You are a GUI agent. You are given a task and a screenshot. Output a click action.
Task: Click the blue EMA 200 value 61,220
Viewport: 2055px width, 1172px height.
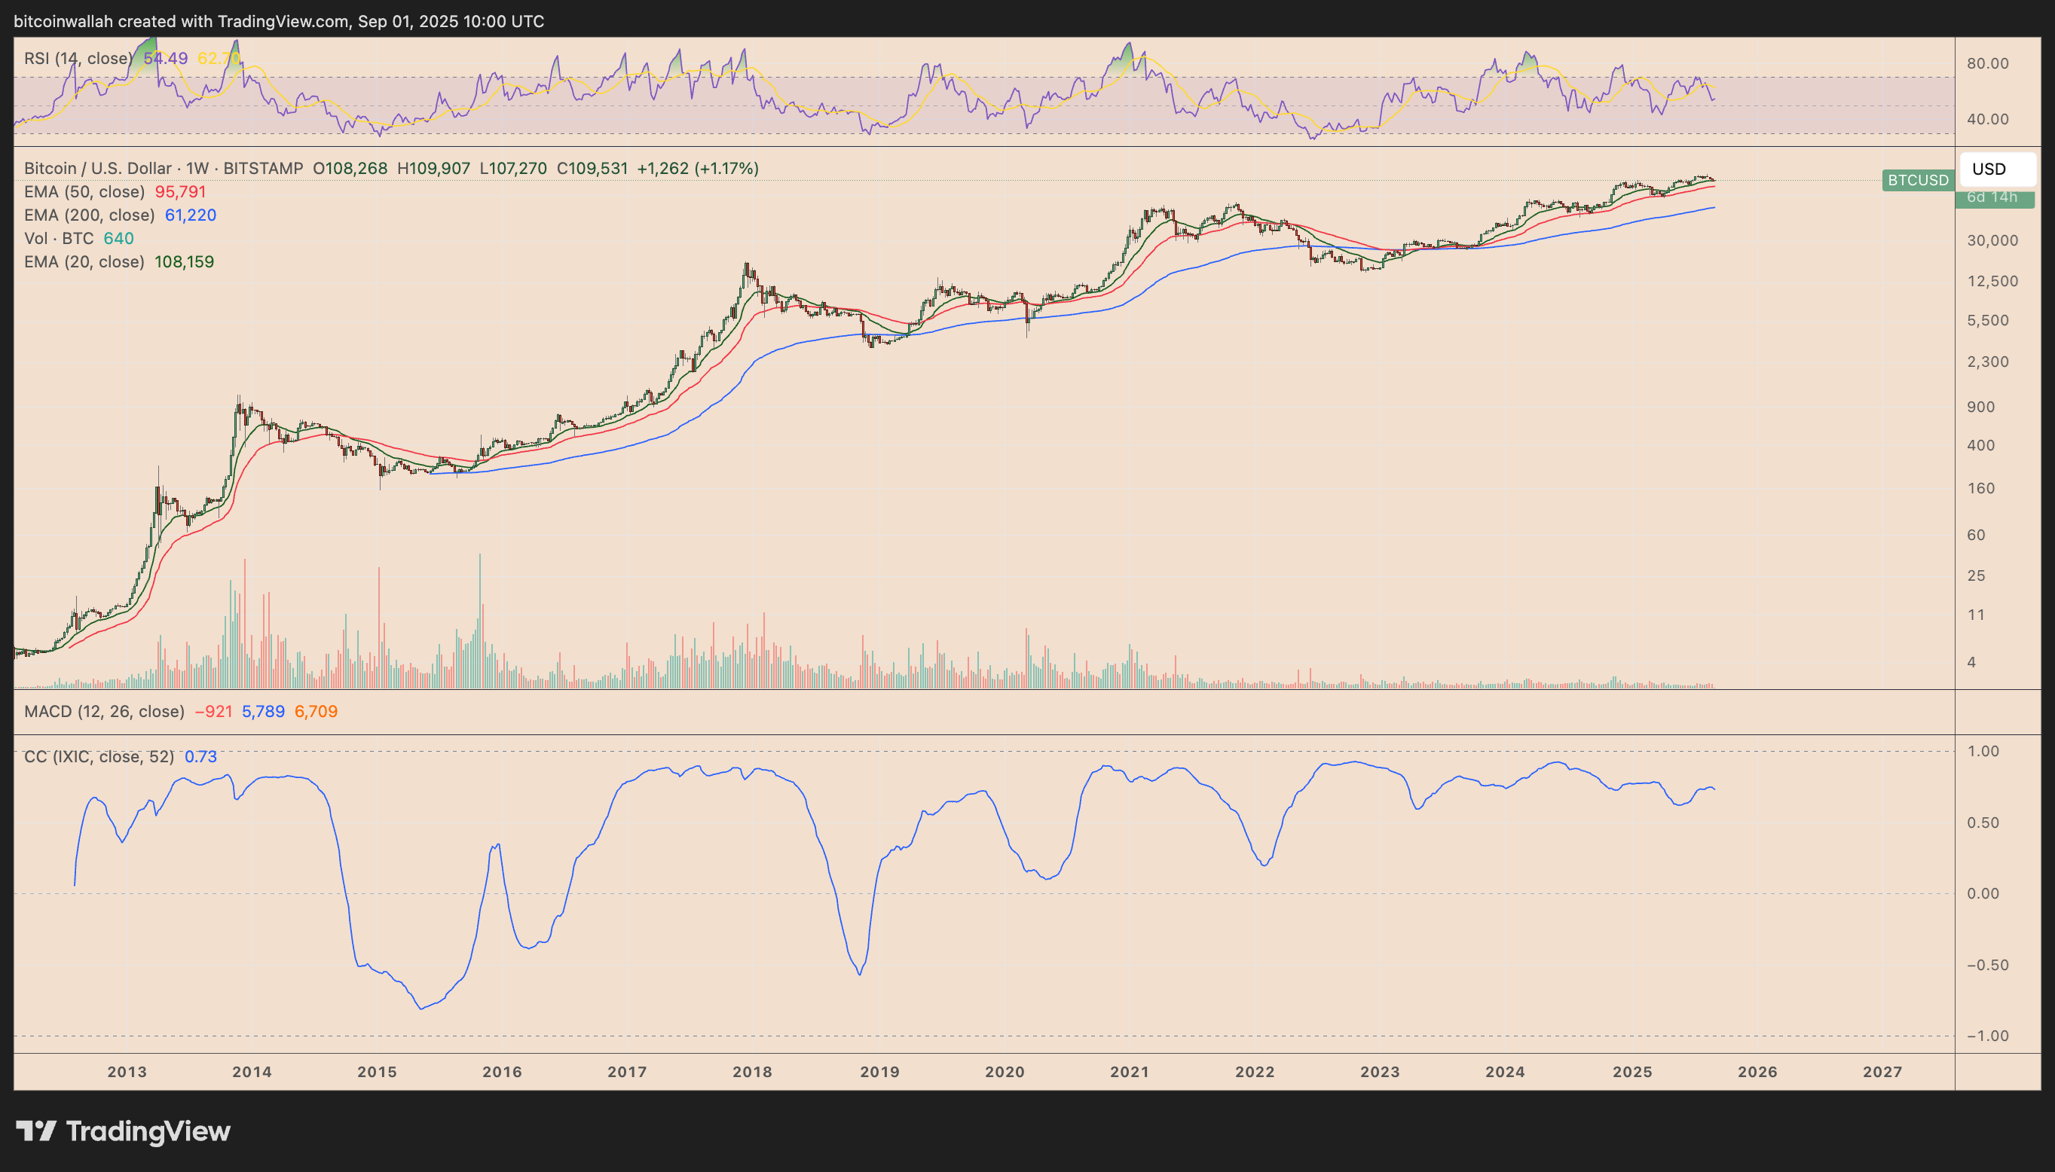[191, 215]
